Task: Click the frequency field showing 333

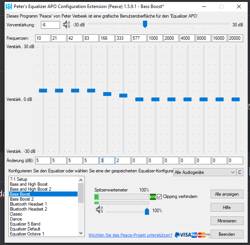Action: click(x=123, y=38)
